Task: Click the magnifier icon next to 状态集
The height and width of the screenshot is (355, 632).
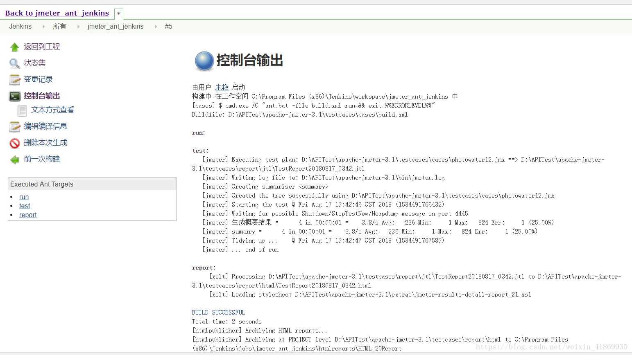Action: [15, 63]
